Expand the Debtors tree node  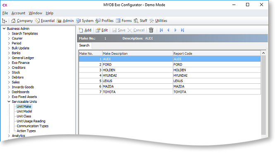pyautogui.click(x=9, y=78)
